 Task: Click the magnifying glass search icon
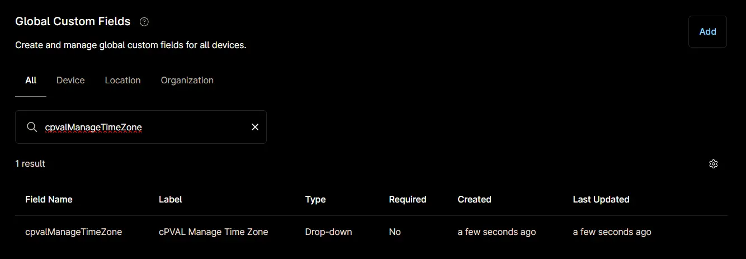click(32, 127)
